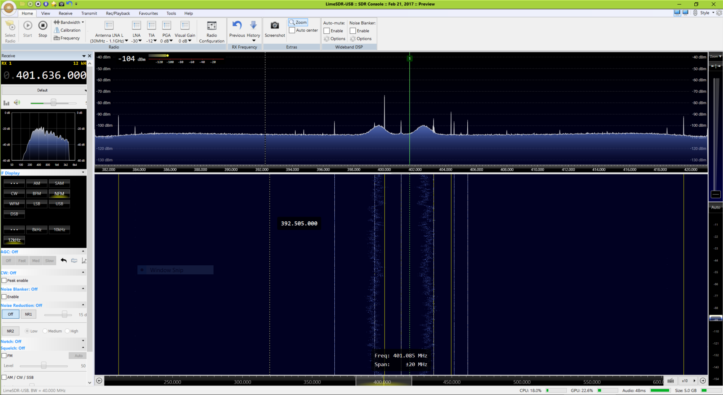Enable Auto-mute checkbox
The width and height of the screenshot is (723, 395).
tap(327, 31)
